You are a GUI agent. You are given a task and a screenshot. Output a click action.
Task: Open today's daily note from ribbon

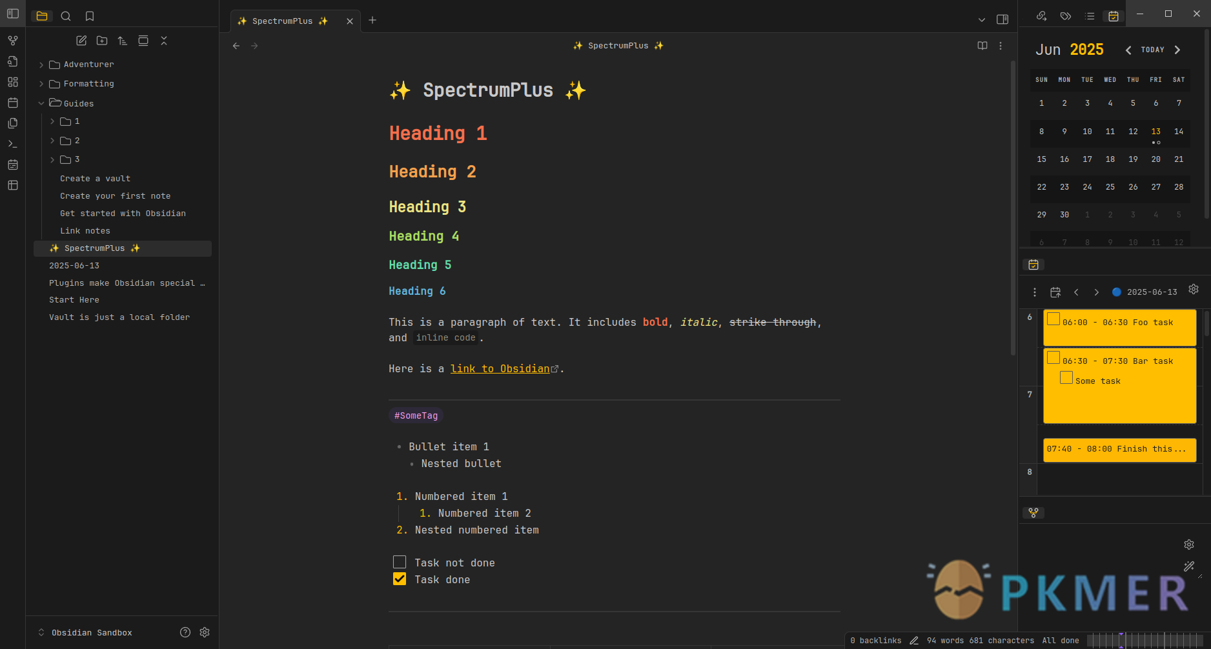(13, 103)
